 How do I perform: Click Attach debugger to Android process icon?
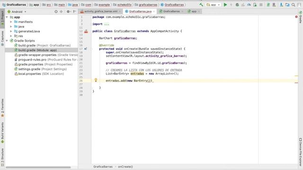[x=255, y=5]
